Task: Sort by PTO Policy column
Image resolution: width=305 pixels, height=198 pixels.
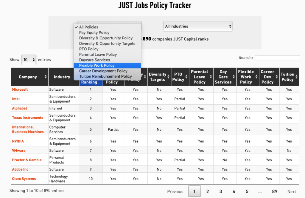Action: [x=180, y=77]
